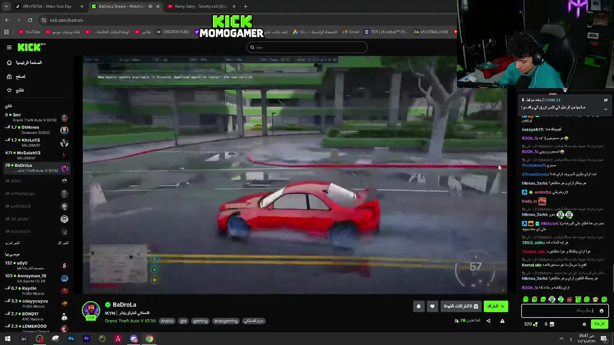Click the chat message input field
This screenshot has height=345, width=614.
click(x=565, y=310)
